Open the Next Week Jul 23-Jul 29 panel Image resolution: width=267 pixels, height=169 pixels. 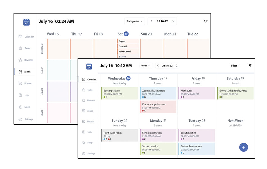click(x=235, y=123)
